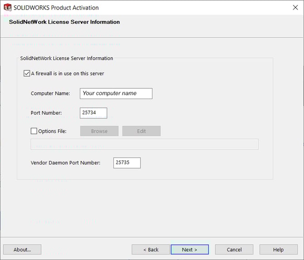The image size is (304, 260).
Task: Select the Vendor Daemon Port Number field
Action: [x=127, y=163]
